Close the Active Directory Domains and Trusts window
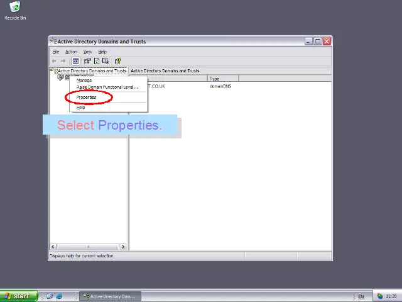Screen dimensions: 402x302 pos(327,41)
